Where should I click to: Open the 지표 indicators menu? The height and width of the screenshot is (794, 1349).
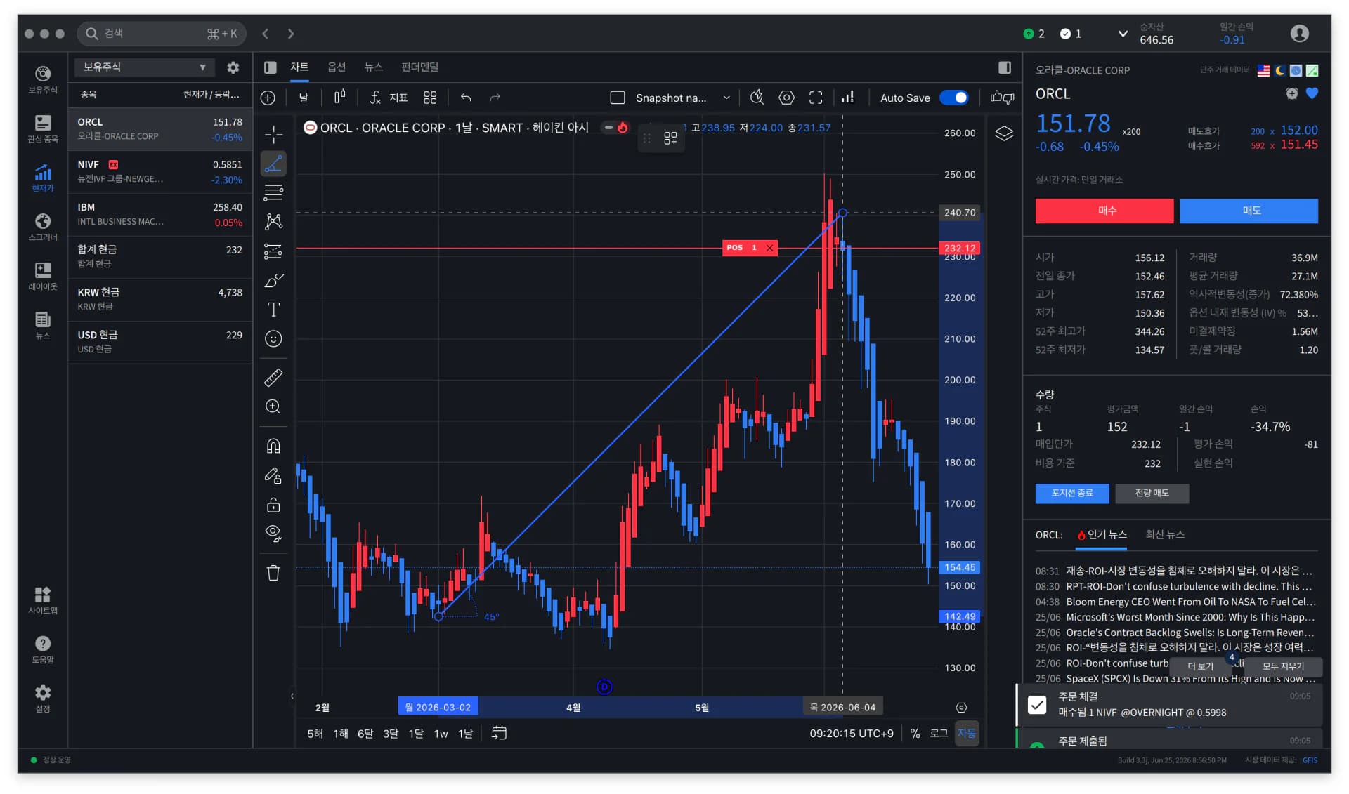pos(389,98)
